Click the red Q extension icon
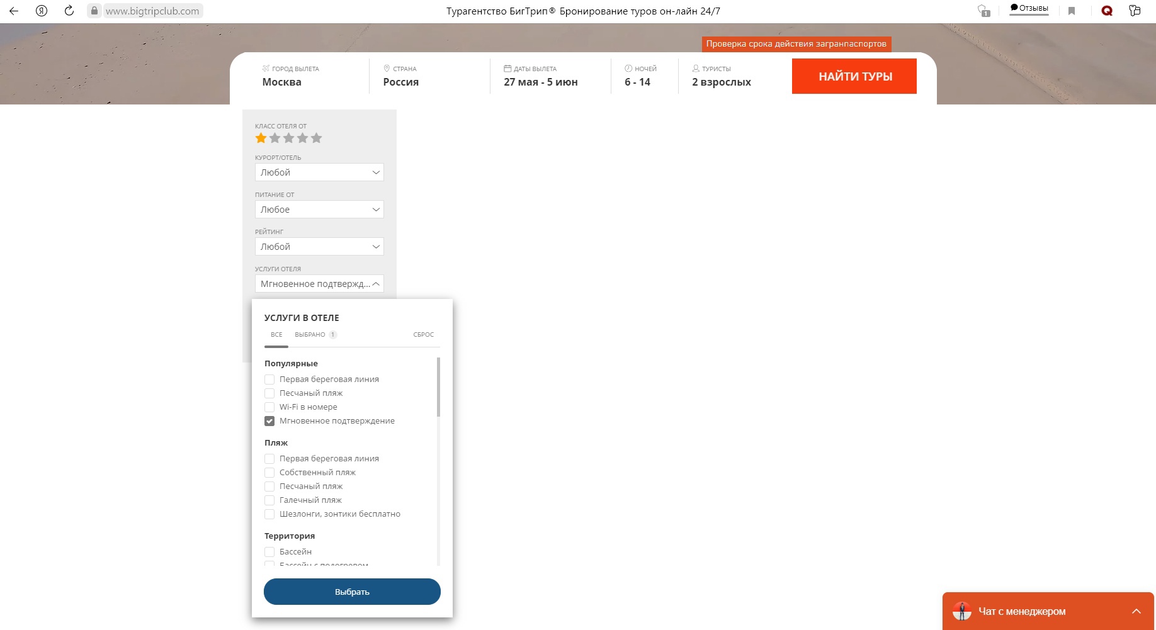Image resolution: width=1156 pixels, height=630 pixels. (x=1107, y=11)
